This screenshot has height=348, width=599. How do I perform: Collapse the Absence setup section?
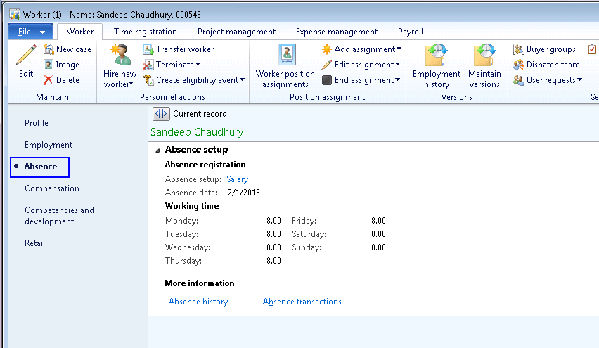point(157,150)
